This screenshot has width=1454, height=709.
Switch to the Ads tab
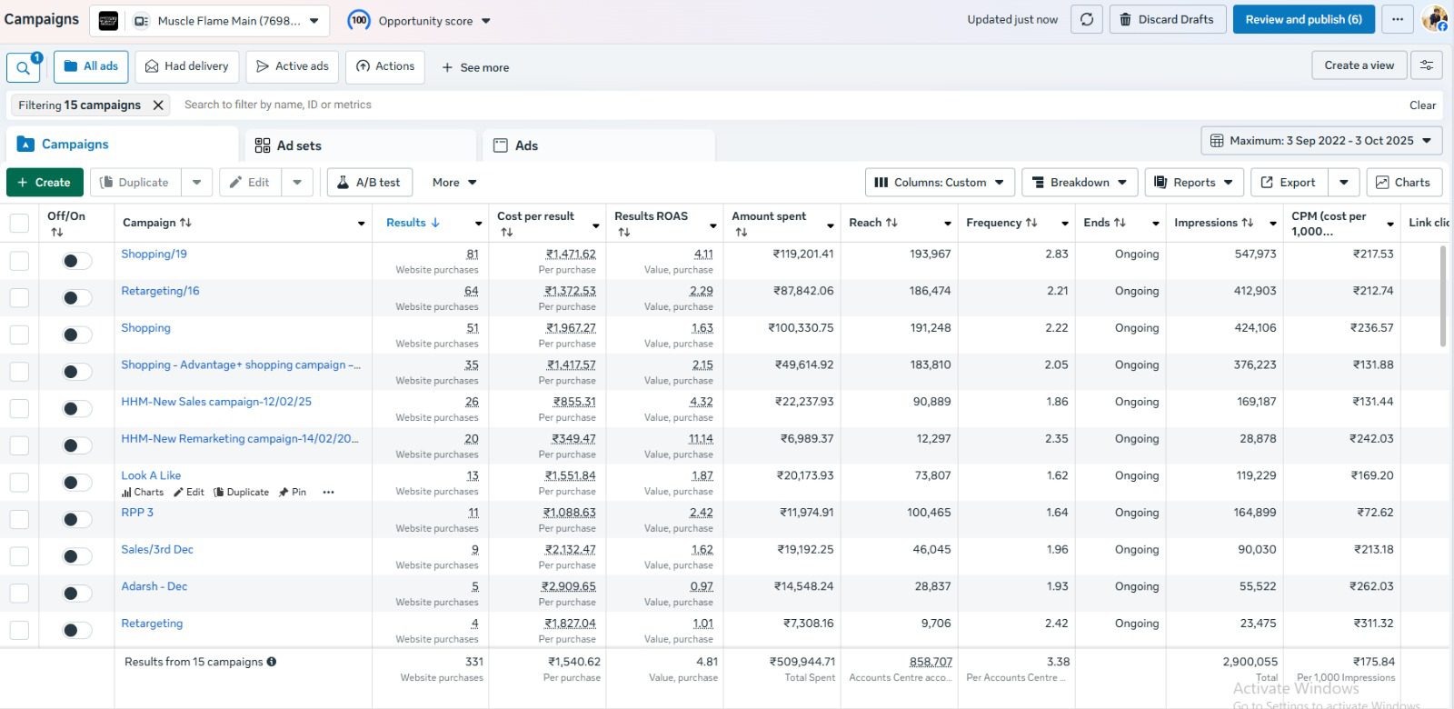[x=516, y=145]
